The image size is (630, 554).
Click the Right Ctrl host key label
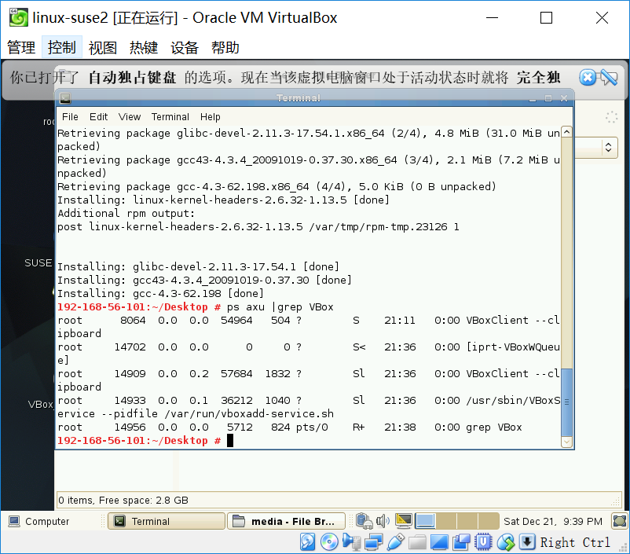point(575,542)
